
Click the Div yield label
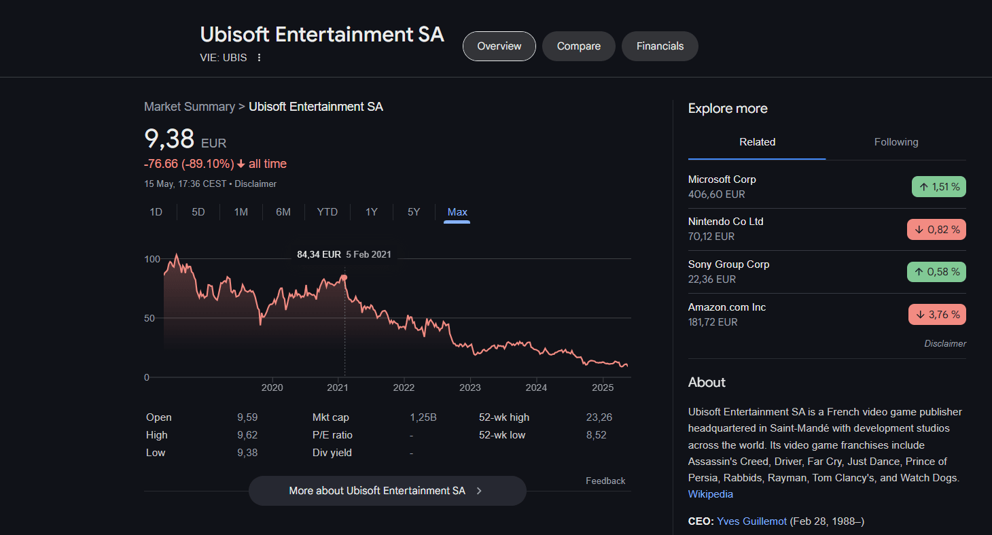[332, 453]
